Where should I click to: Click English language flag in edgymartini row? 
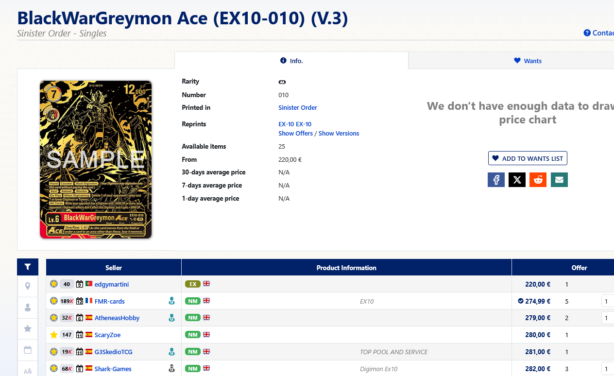click(x=206, y=284)
